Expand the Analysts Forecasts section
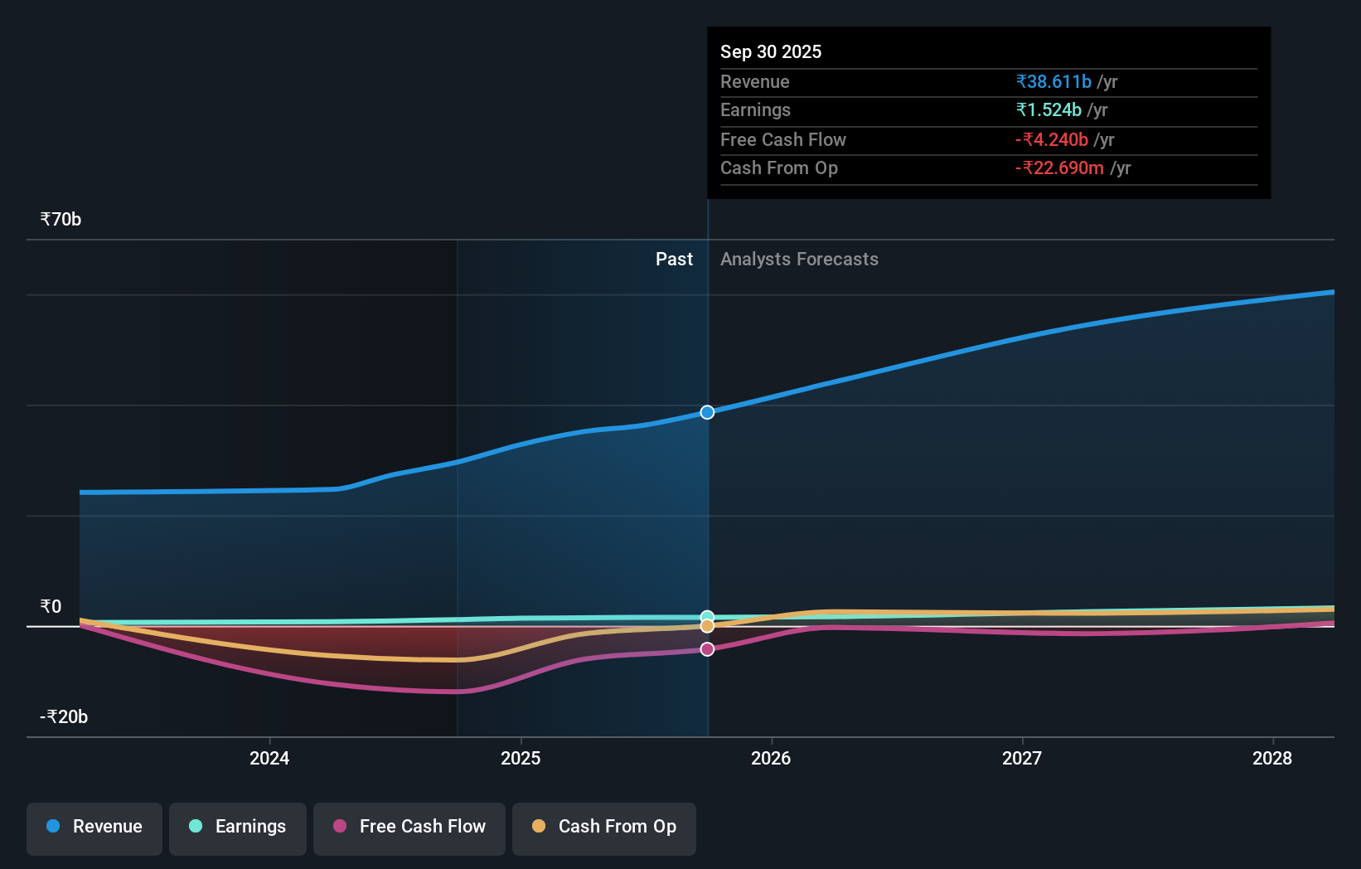This screenshot has height=869, width=1361. (x=798, y=259)
